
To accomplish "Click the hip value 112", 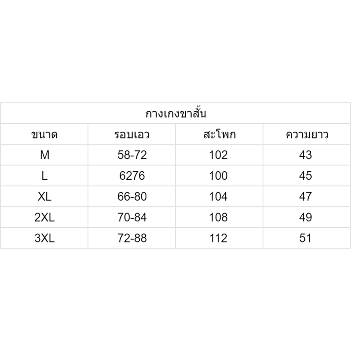I will click(218, 238).
